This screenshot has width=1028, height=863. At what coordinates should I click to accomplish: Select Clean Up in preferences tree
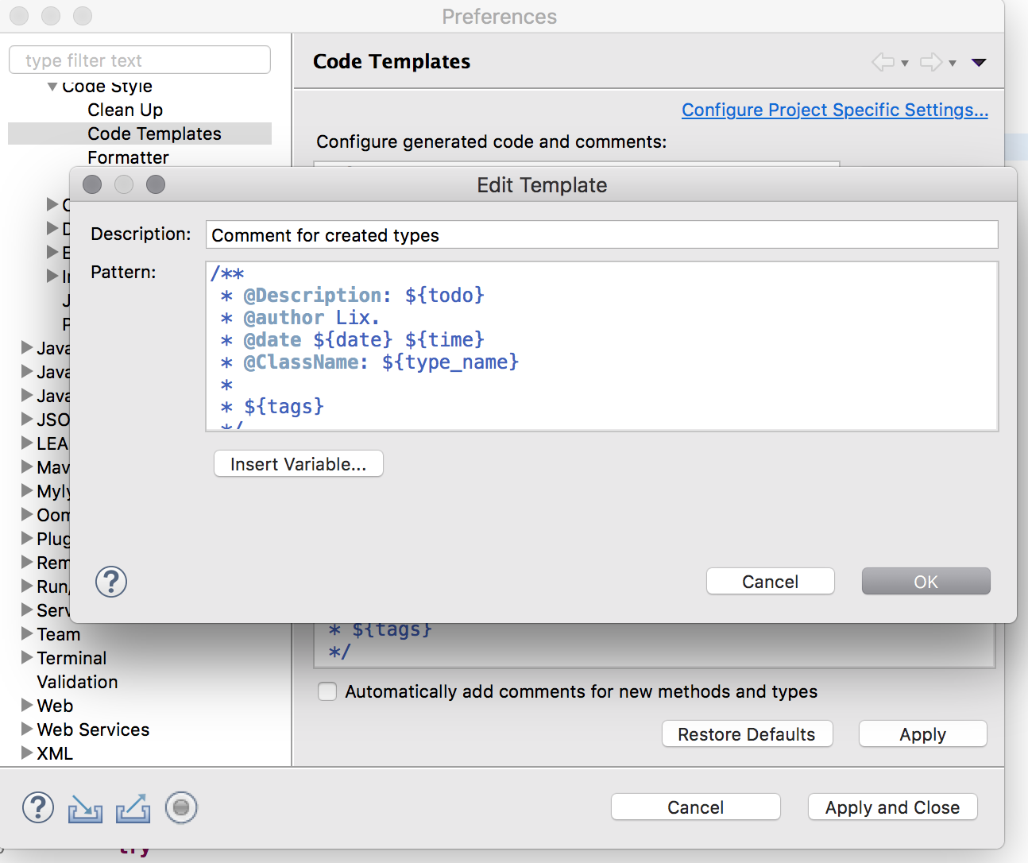[125, 110]
